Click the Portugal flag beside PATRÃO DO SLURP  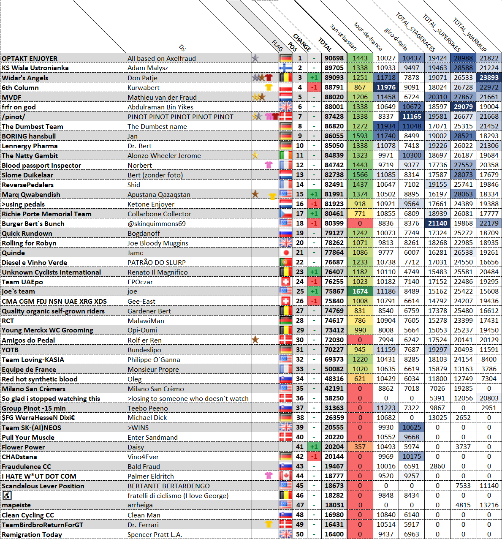point(286,262)
